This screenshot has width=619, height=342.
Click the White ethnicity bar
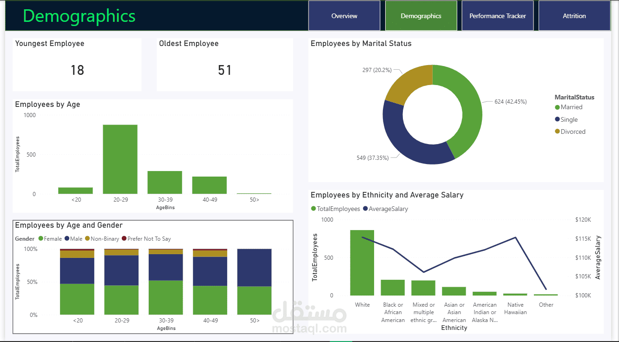pos(362,263)
